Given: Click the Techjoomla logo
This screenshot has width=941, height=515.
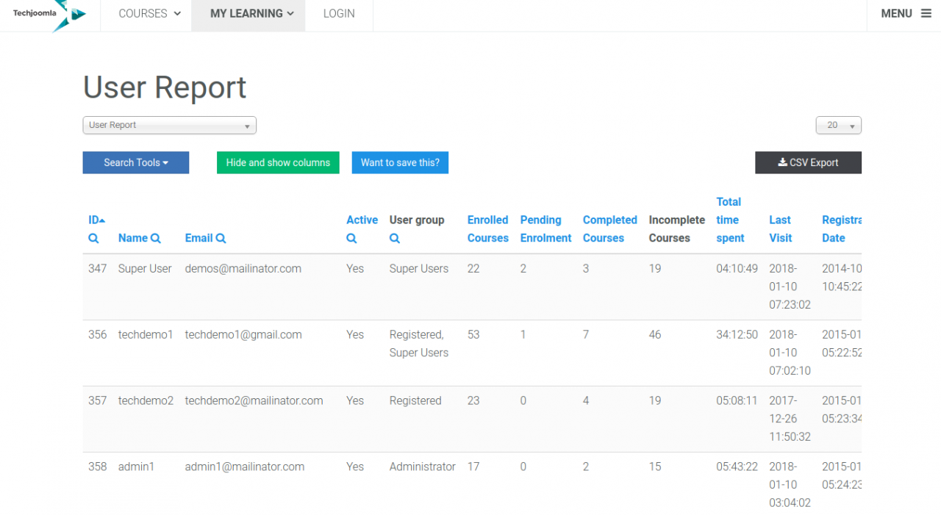Looking at the screenshot, I should [x=49, y=15].
